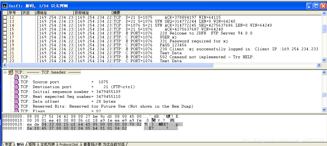The width and height of the screenshot is (327, 146).
Task: Click decode pane scroll-down arrow
Action: coord(324,109)
